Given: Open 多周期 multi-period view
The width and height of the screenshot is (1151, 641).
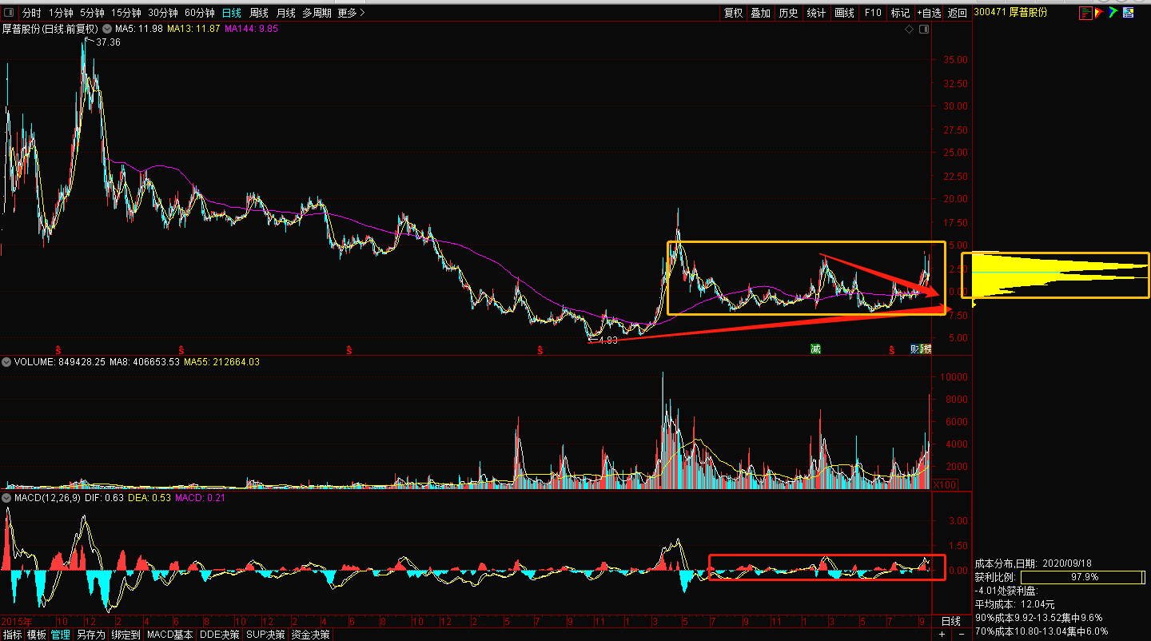Looking at the screenshot, I should 317,13.
